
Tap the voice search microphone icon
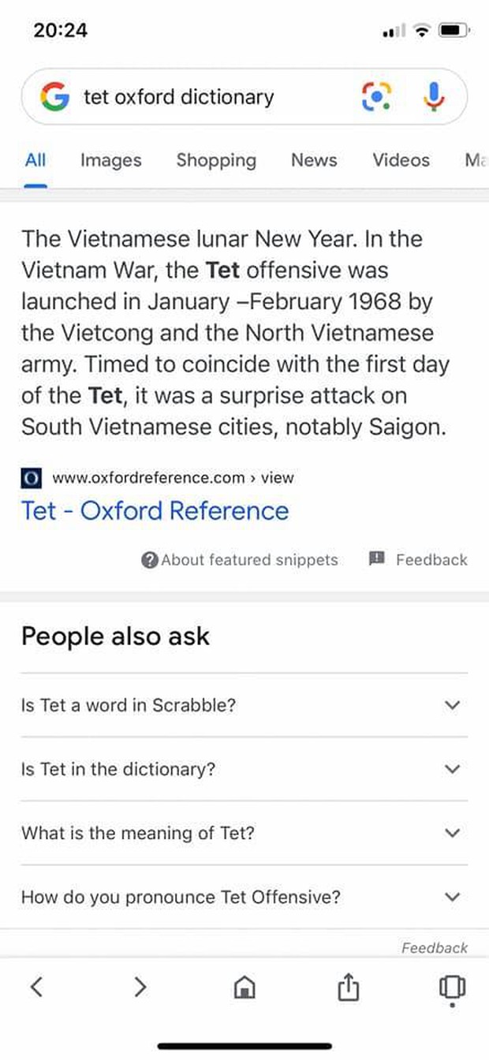[433, 97]
